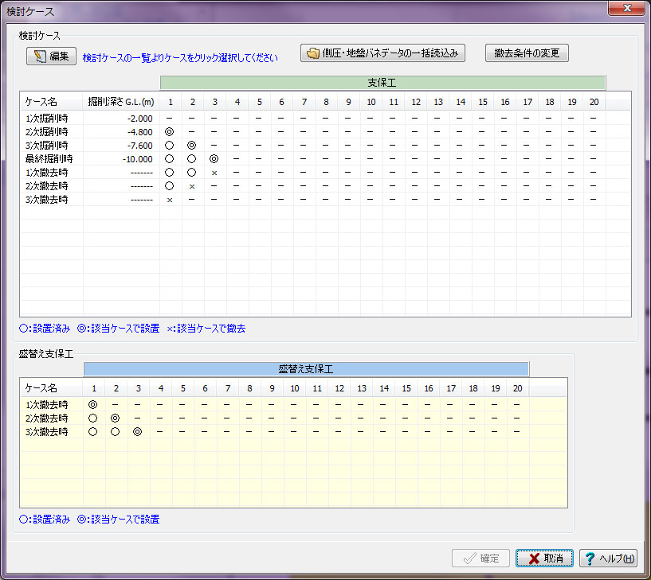Viewport: 651px width, 580px height.
Task: Select 1次撤去時 row in upper table
Action: [325, 173]
